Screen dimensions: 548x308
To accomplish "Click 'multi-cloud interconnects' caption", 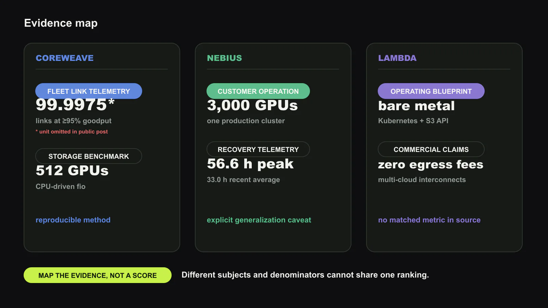I will 422,180.
